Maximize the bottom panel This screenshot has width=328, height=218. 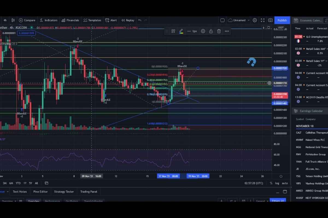pyautogui.click(x=285, y=192)
